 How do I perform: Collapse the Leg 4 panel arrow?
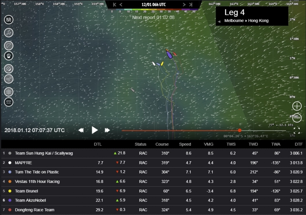(x=219, y=21)
